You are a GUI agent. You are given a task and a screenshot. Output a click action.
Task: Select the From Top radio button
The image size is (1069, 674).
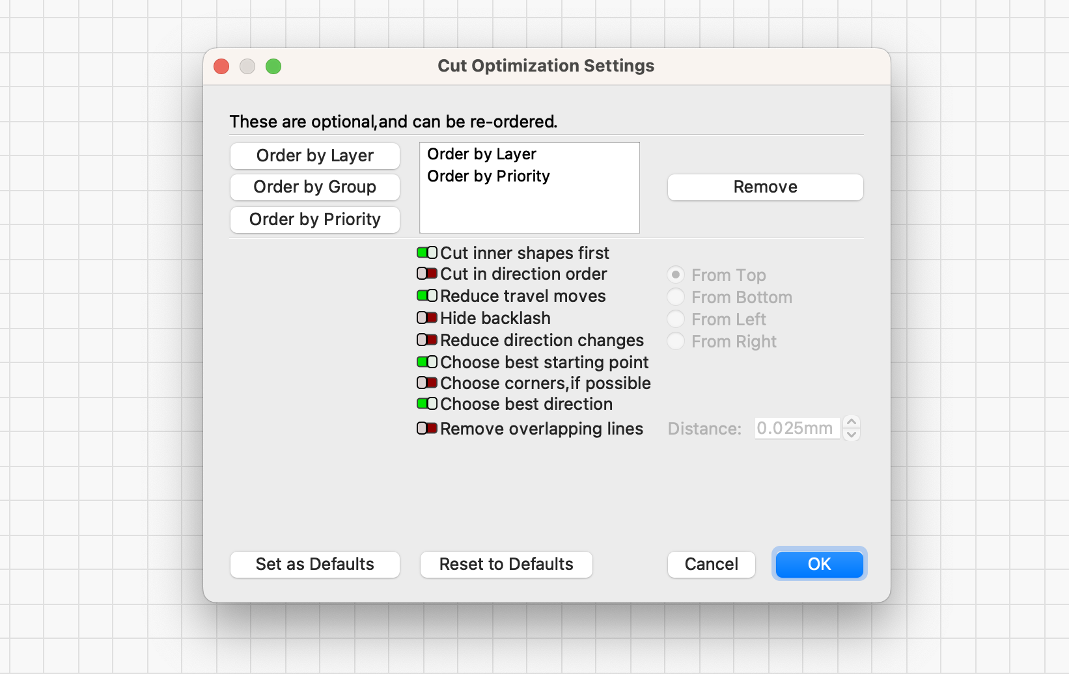point(676,275)
